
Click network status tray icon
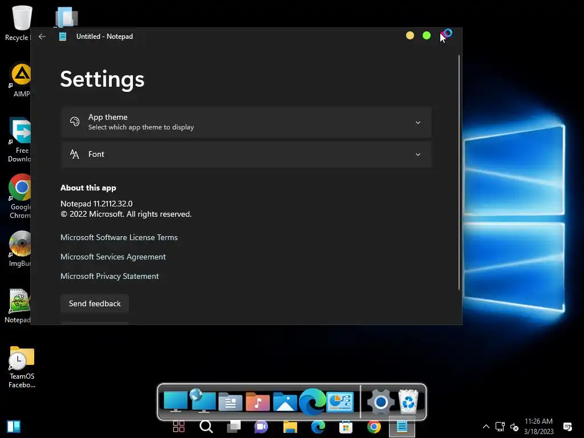click(500, 427)
